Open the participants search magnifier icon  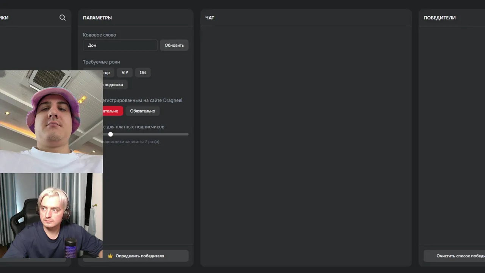63,17
